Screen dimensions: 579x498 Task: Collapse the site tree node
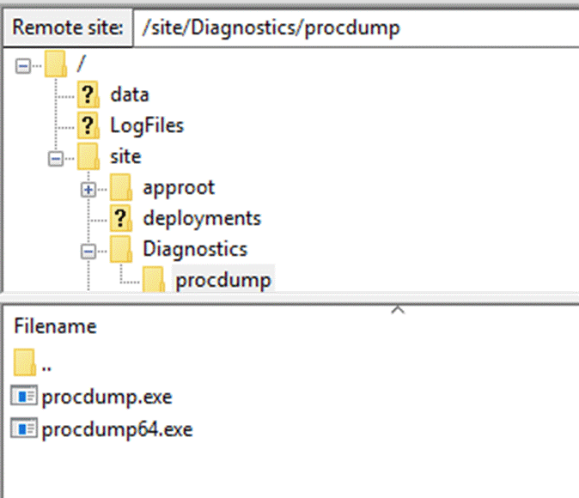56,157
